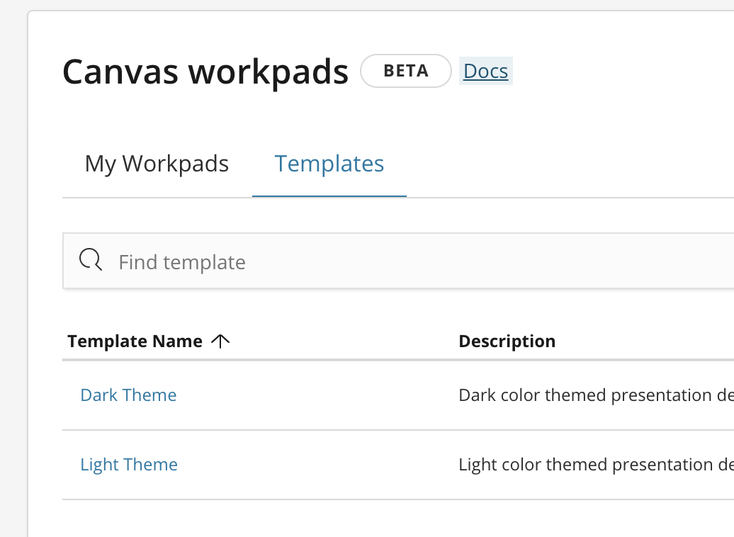The width and height of the screenshot is (734, 537).
Task: Switch to the My Workpads tab
Action: point(157,164)
